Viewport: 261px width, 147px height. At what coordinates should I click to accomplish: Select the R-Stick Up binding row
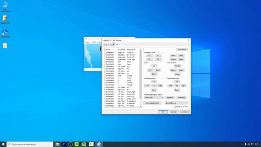pos(122,106)
